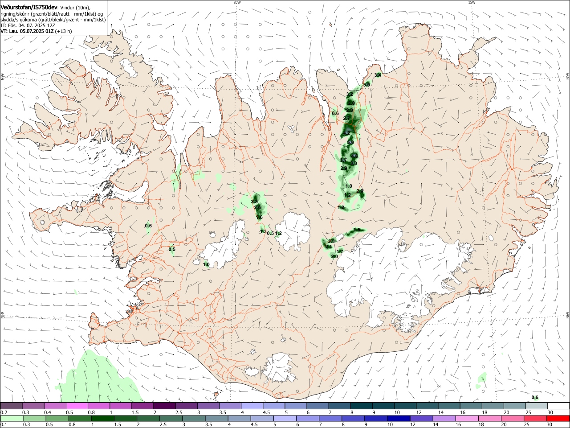Viewport: 570px width, 428px height.
Task: Click the white 30 swatch ending the upper legend
Action: click(558, 406)
